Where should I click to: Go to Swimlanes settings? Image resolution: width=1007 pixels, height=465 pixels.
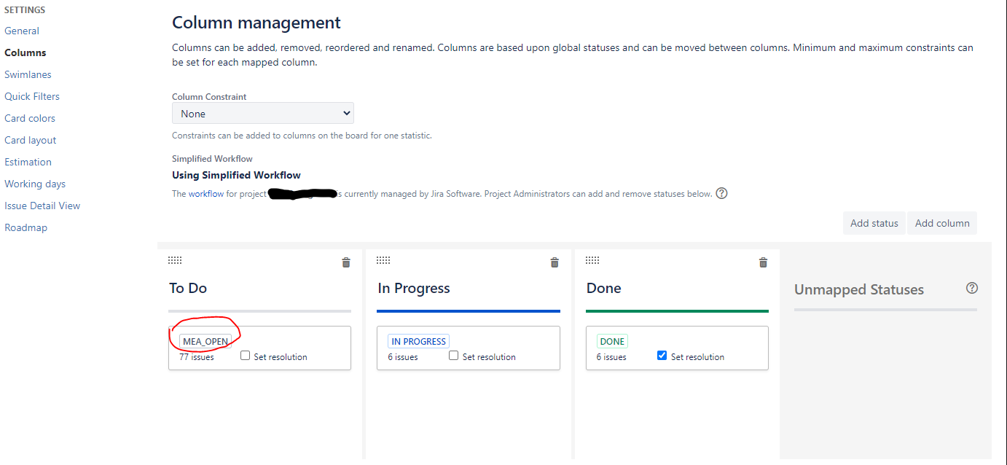(x=28, y=74)
